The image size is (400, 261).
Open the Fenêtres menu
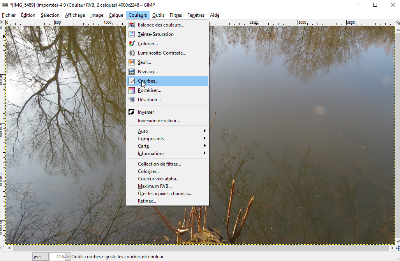tap(196, 15)
